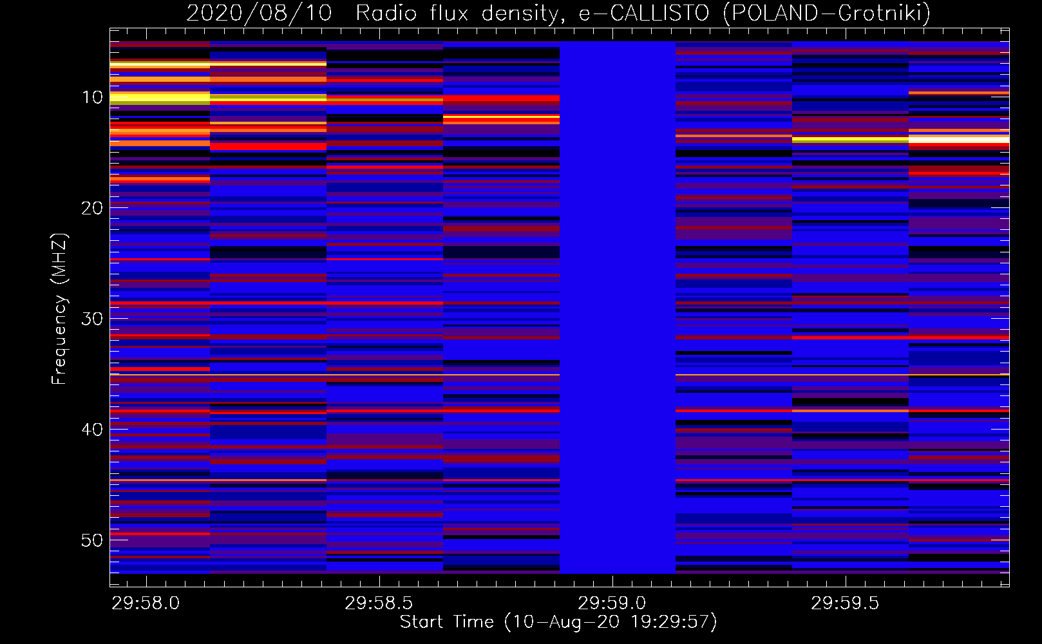1042x644 pixels.
Task: Click the frequency tick label '40'
Action: point(92,430)
